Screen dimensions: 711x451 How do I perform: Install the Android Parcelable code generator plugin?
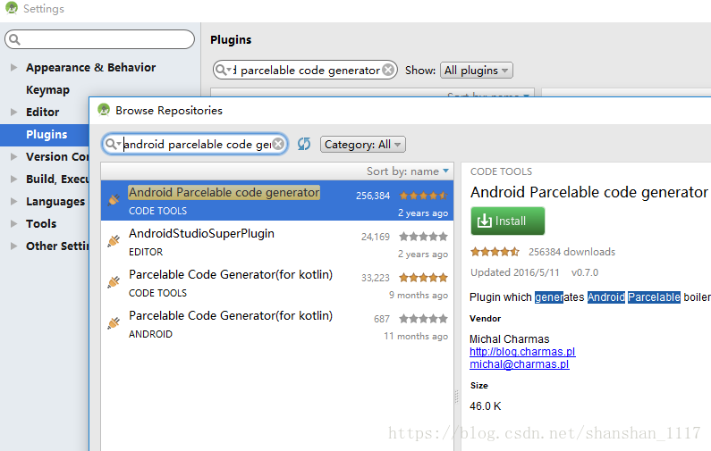pyautogui.click(x=507, y=221)
